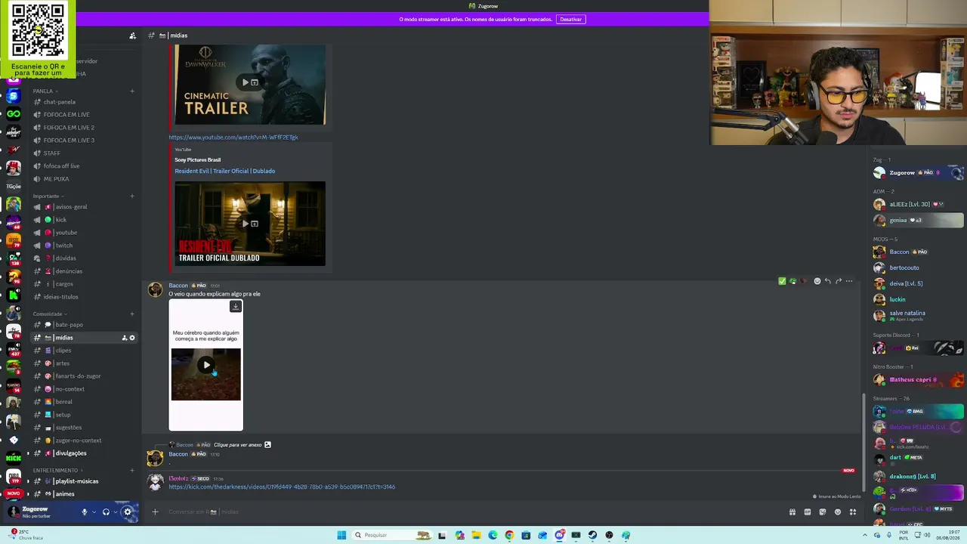Open Resident Evil Trailer Oficial Dublado link
Screen dimensions: 967x544
click(225, 171)
